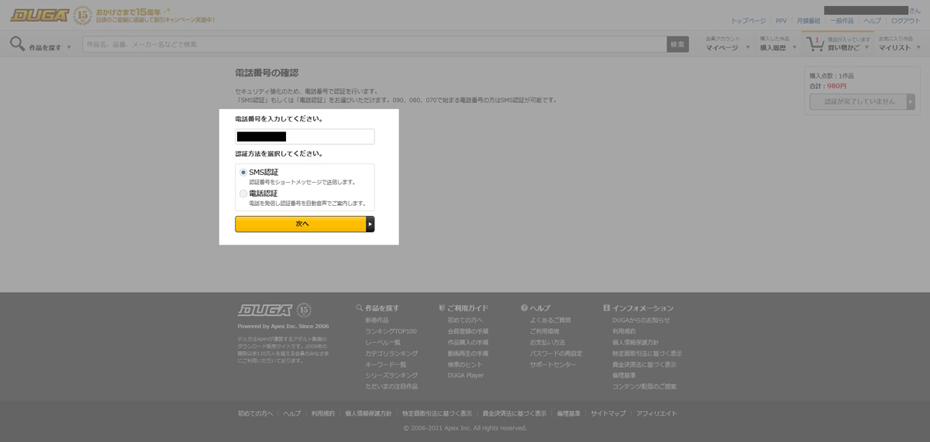Click the magnifying glass search icon
The width and height of the screenshot is (930, 442).
click(17, 44)
